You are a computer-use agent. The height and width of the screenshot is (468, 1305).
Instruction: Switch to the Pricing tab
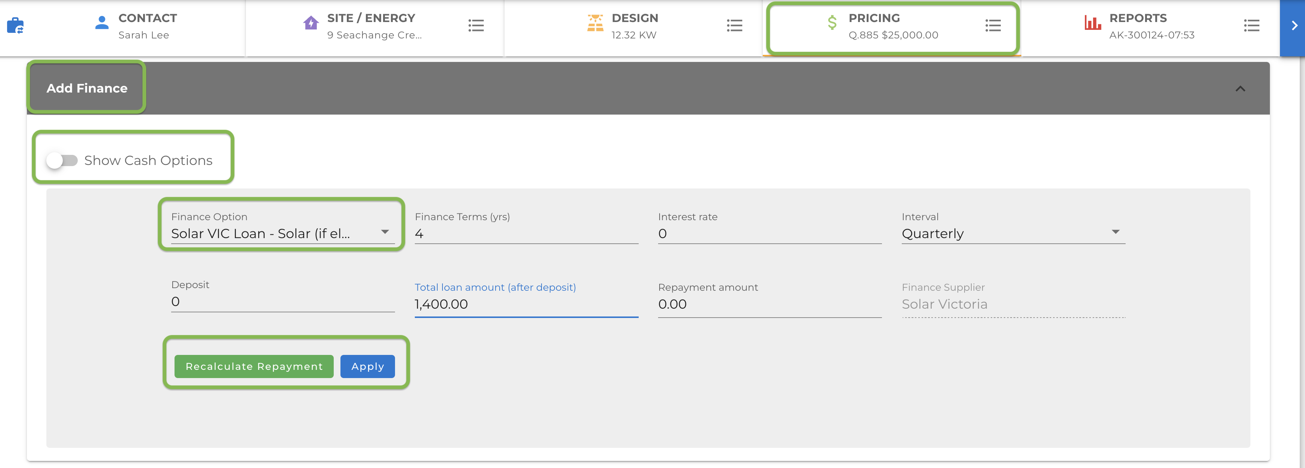(892, 28)
